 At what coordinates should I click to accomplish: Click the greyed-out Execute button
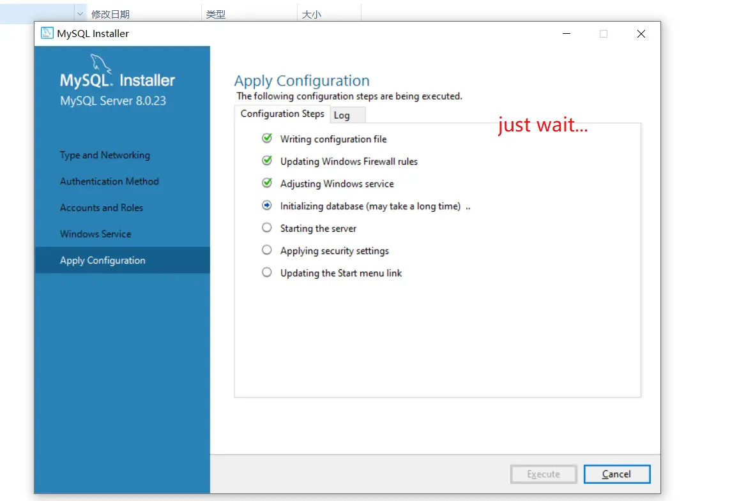point(544,474)
